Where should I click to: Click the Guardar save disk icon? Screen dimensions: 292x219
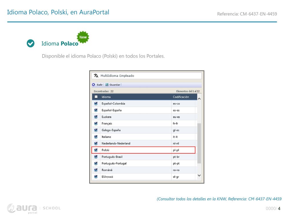(107, 85)
